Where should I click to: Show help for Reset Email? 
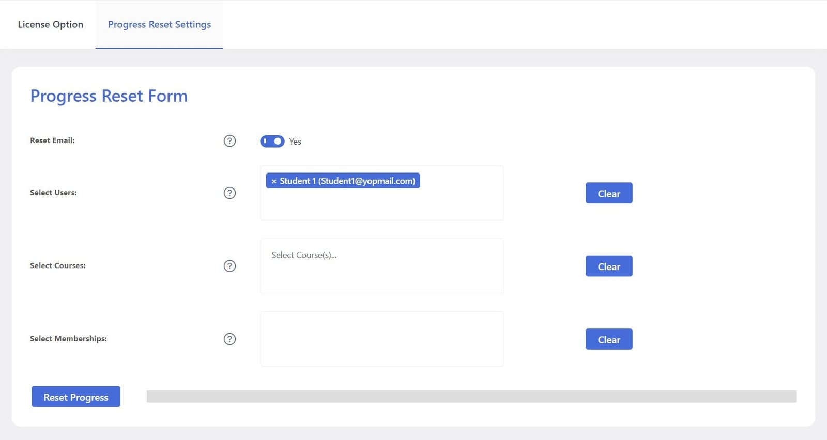[x=229, y=141]
